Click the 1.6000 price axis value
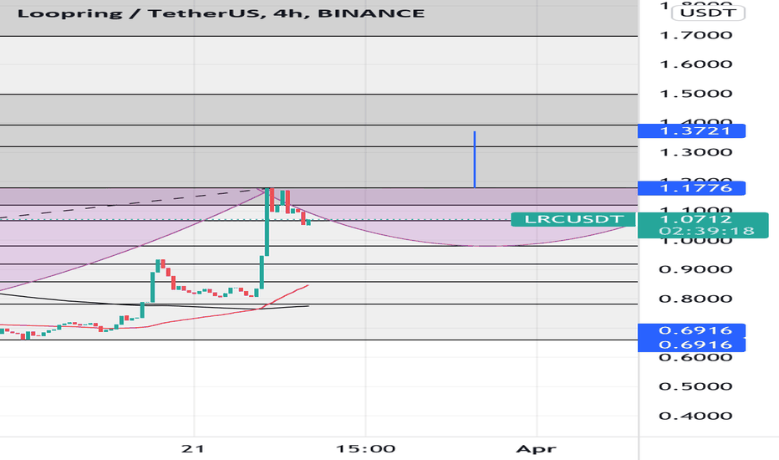 coord(695,64)
